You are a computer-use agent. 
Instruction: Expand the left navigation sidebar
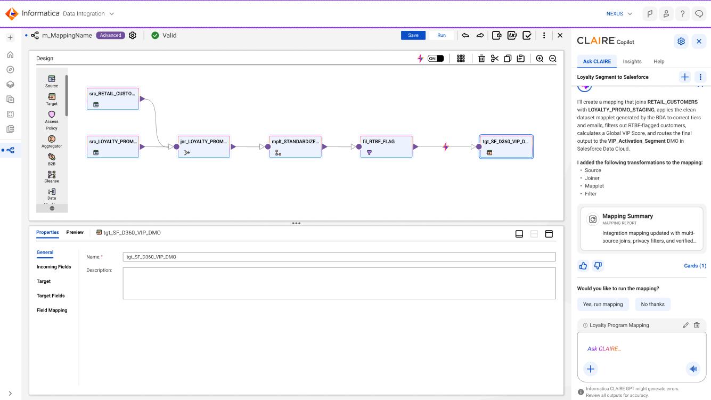10,394
